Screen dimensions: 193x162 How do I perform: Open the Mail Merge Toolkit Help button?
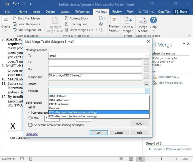click(153, 24)
